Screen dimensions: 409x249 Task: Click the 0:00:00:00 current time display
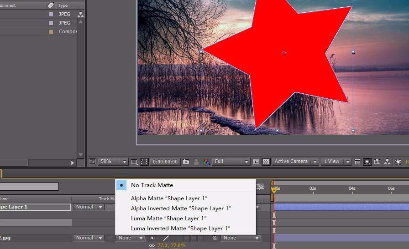point(165,162)
